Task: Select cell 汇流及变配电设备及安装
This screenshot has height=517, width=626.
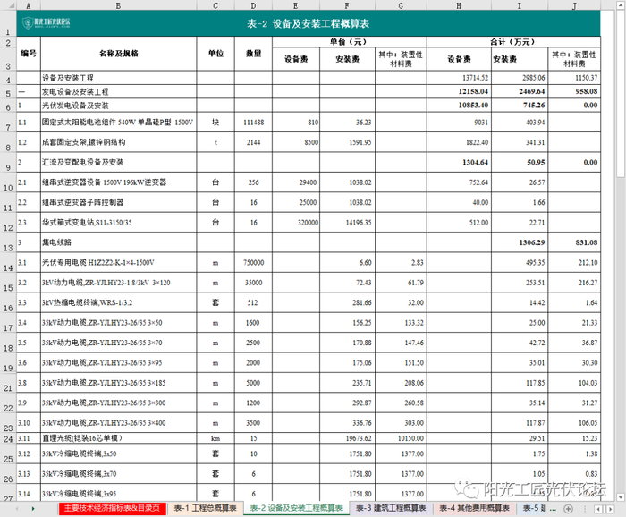Action: (118, 162)
